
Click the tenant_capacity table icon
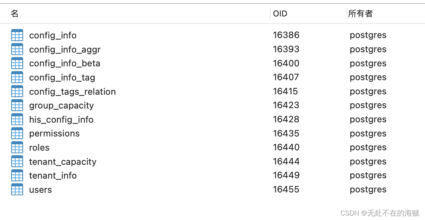(x=17, y=161)
